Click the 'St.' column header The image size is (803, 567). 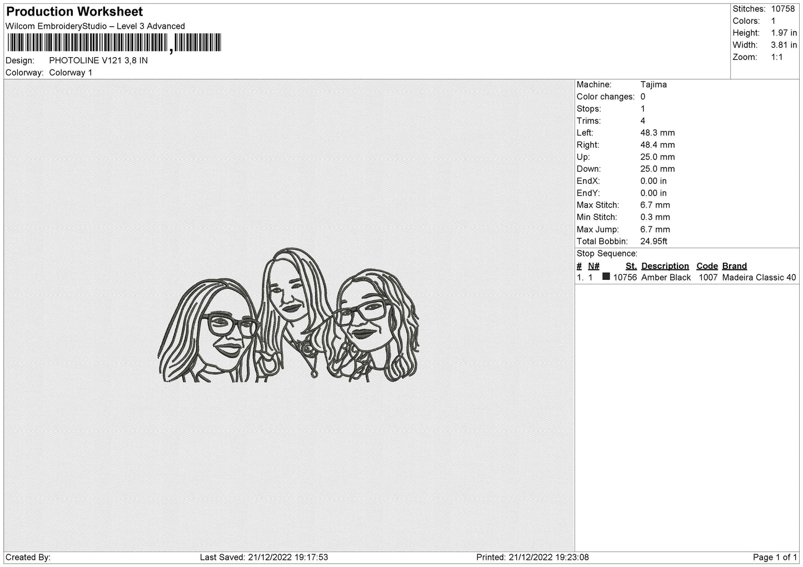point(631,267)
